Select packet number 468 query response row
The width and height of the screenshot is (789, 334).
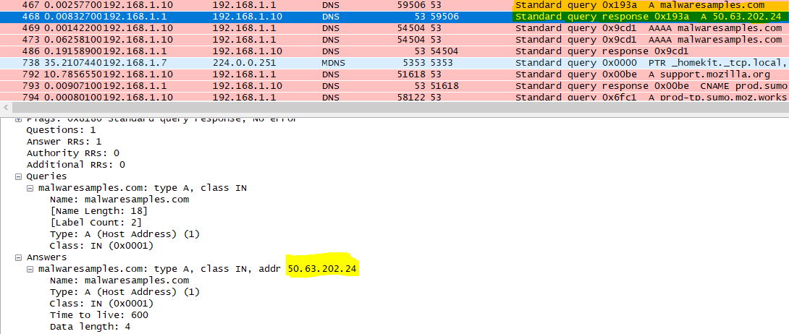coord(394,17)
